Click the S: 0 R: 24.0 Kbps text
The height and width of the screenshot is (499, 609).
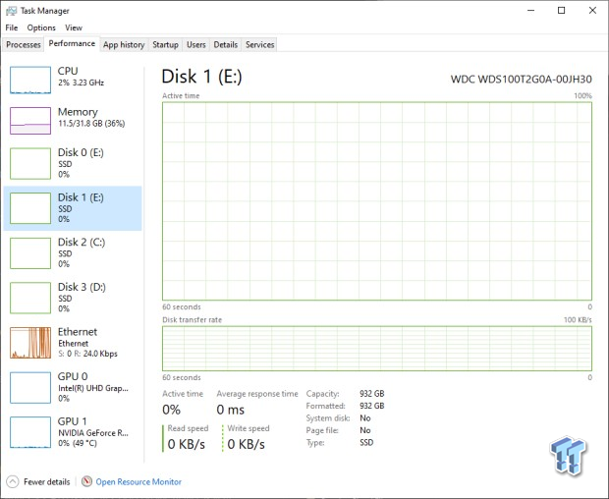87,354
